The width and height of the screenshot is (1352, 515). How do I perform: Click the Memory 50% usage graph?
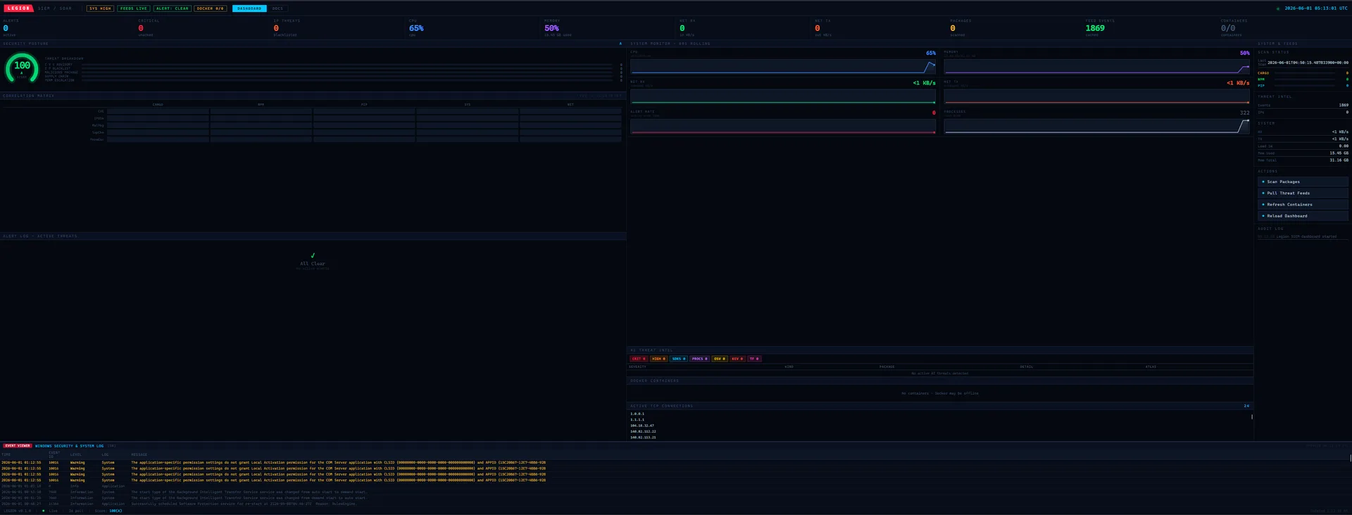click(x=1096, y=67)
